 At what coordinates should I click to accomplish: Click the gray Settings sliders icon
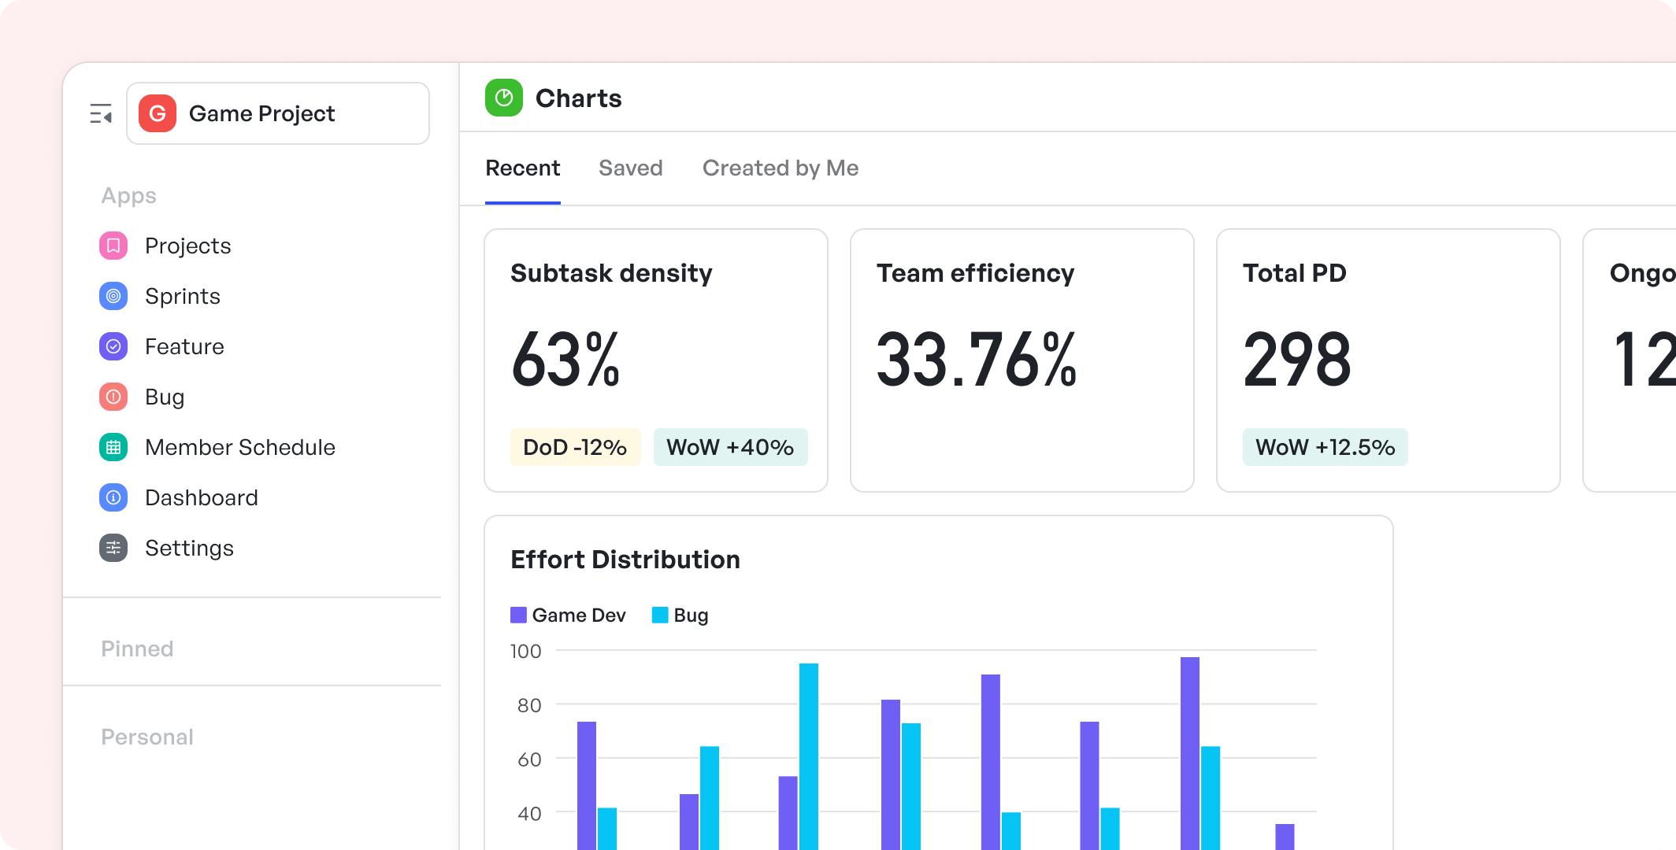pyautogui.click(x=113, y=548)
